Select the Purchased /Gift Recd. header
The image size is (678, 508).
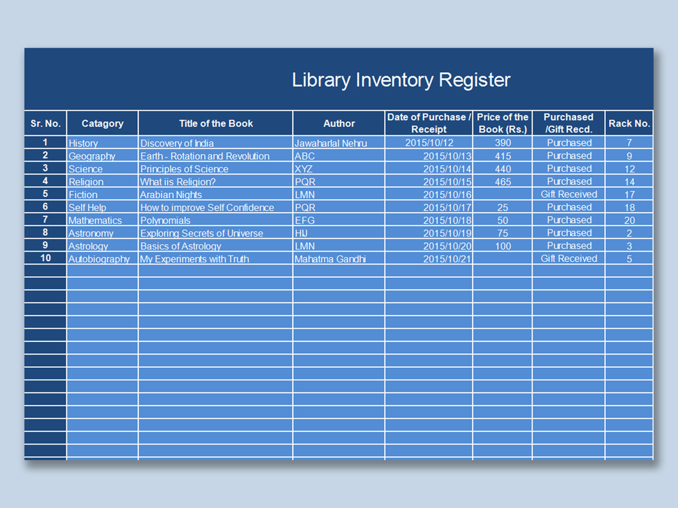pos(569,123)
